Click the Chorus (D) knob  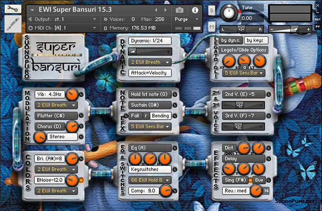(72, 126)
